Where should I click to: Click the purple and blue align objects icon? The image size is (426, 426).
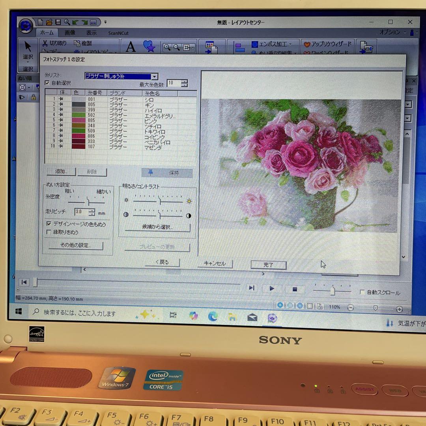pyautogui.click(x=239, y=47)
